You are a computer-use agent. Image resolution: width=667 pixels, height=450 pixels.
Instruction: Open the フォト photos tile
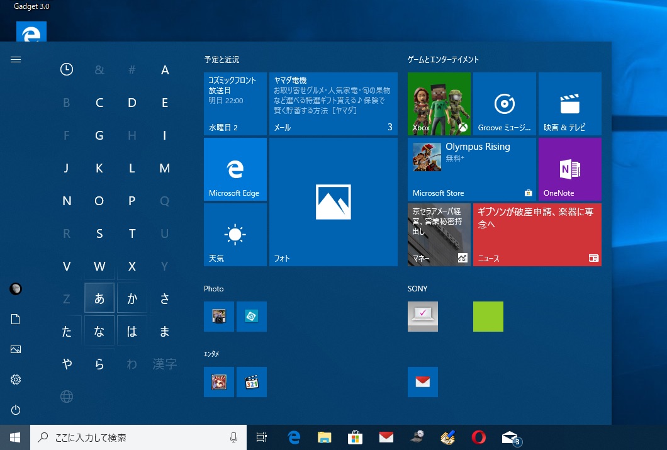333,202
